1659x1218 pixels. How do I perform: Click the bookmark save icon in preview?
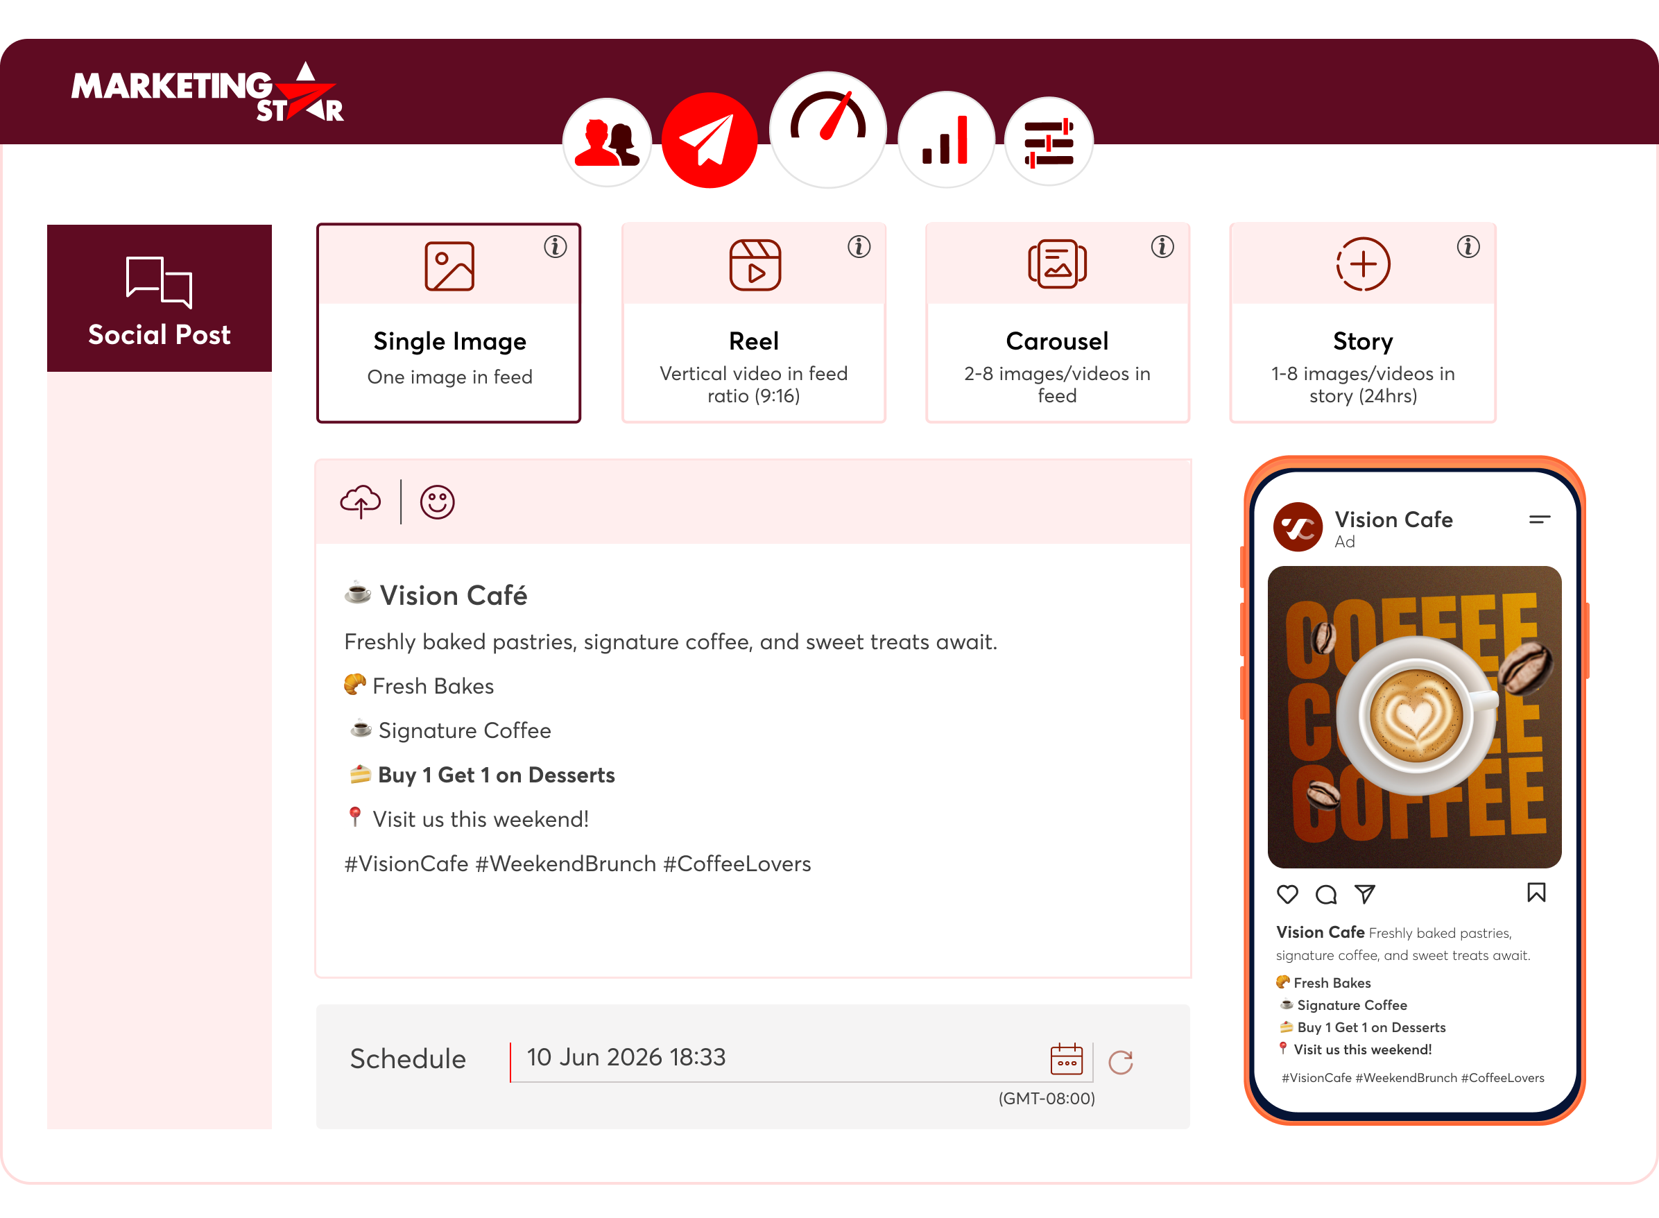pyautogui.click(x=1537, y=893)
